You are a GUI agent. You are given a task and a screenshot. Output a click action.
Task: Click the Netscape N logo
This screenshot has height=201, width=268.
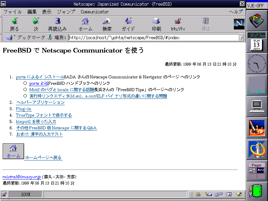point(239,24)
